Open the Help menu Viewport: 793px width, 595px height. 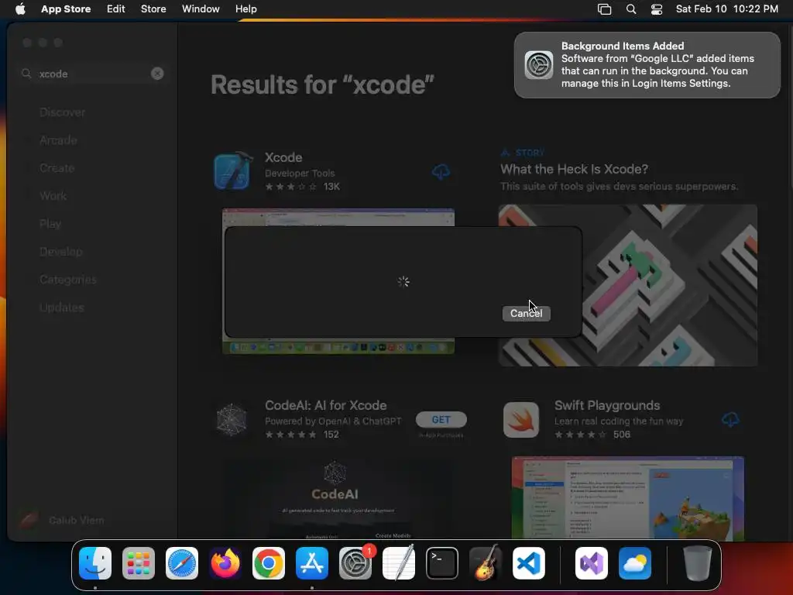point(245,9)
